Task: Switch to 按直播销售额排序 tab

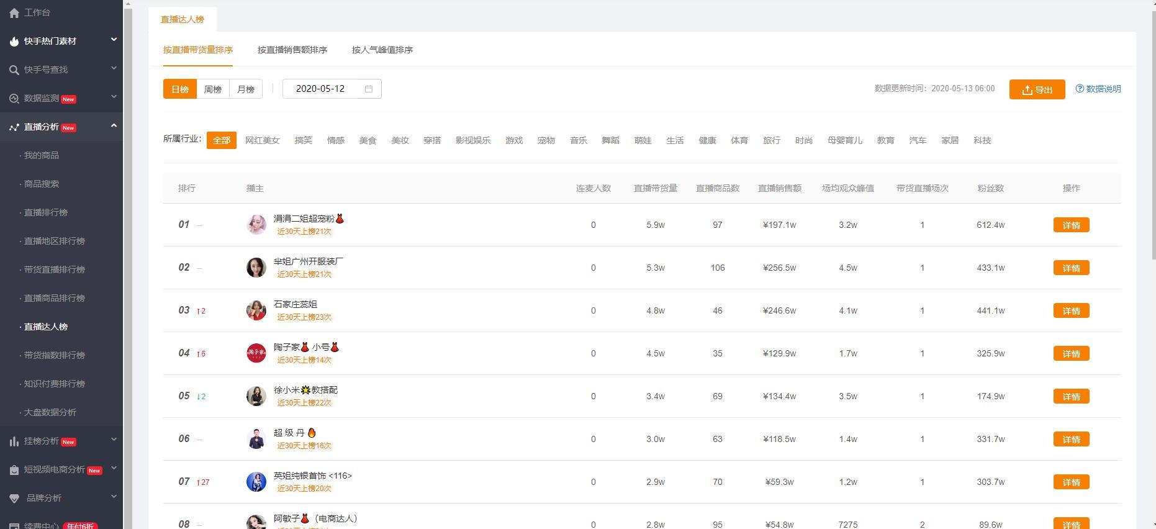Action: click(292, 50)
